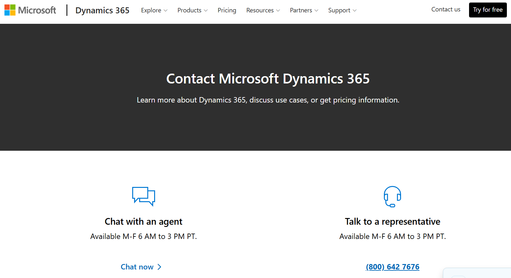
Task: Expand the Resources menu
Action: click(263, 10)
